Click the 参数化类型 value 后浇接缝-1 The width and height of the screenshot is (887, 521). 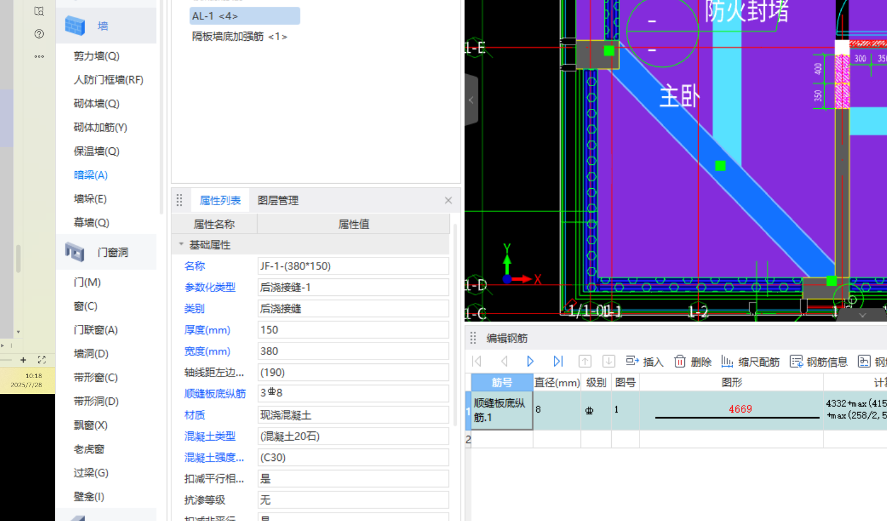coord(353,287)
